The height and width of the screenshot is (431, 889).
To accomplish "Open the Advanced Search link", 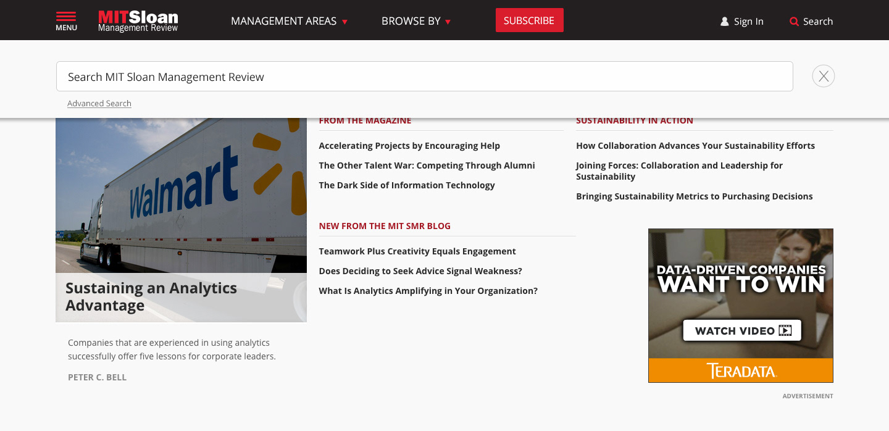I will (x=99, y=104).
